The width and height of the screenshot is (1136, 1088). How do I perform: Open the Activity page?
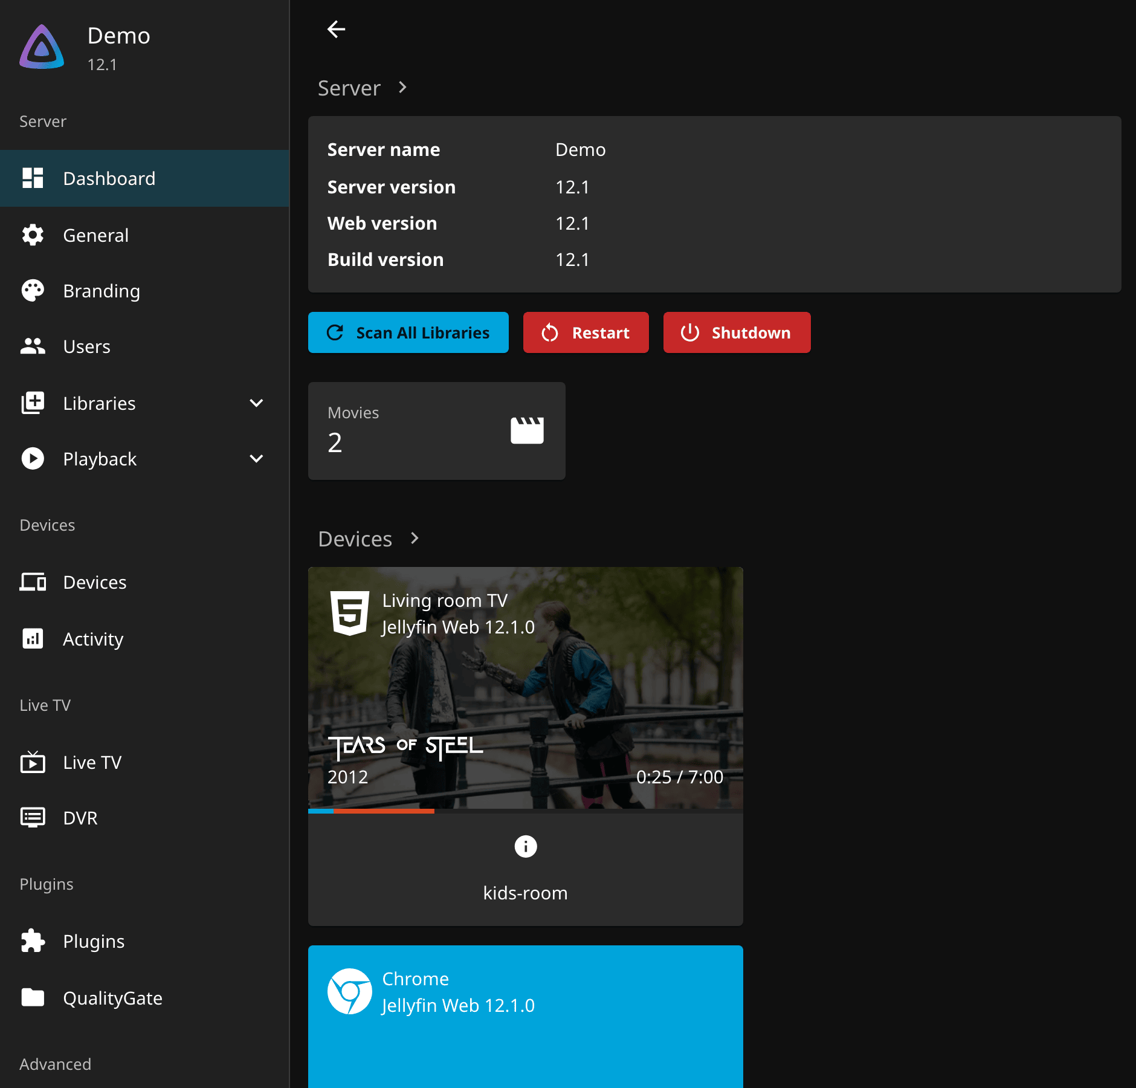click(144, 639)
